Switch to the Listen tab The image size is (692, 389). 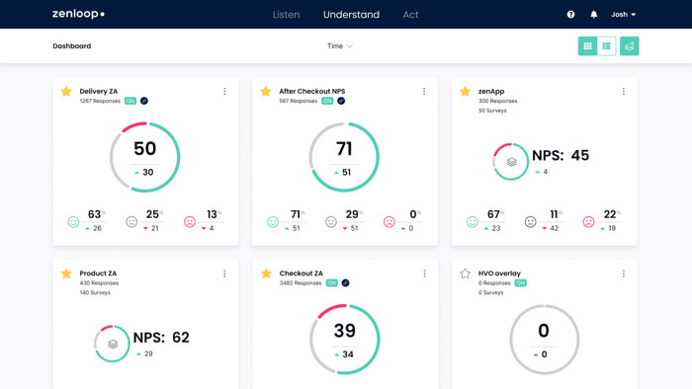coord(286,15)
